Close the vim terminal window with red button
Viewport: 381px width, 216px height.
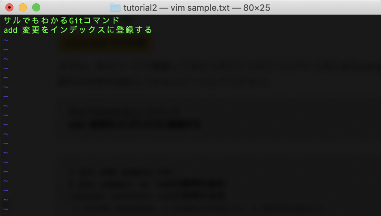(x=9, y=7)
